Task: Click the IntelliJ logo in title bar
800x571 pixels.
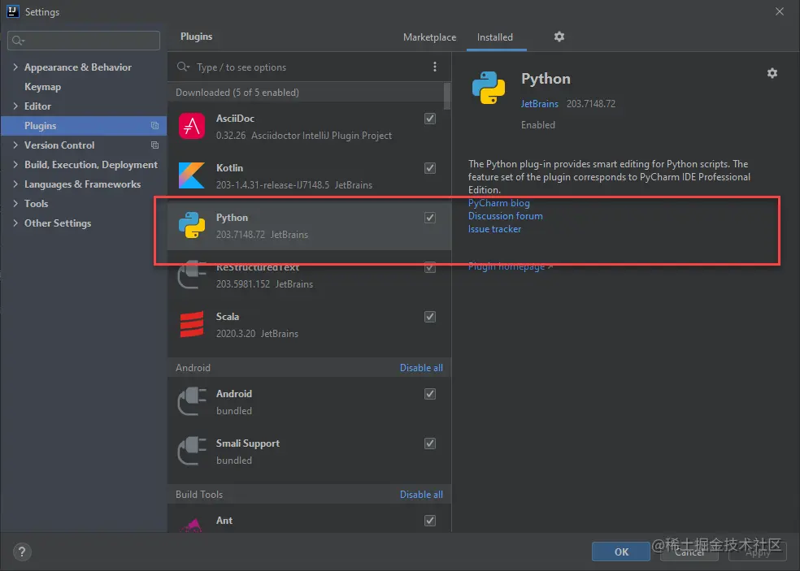Action: (13, 11)
